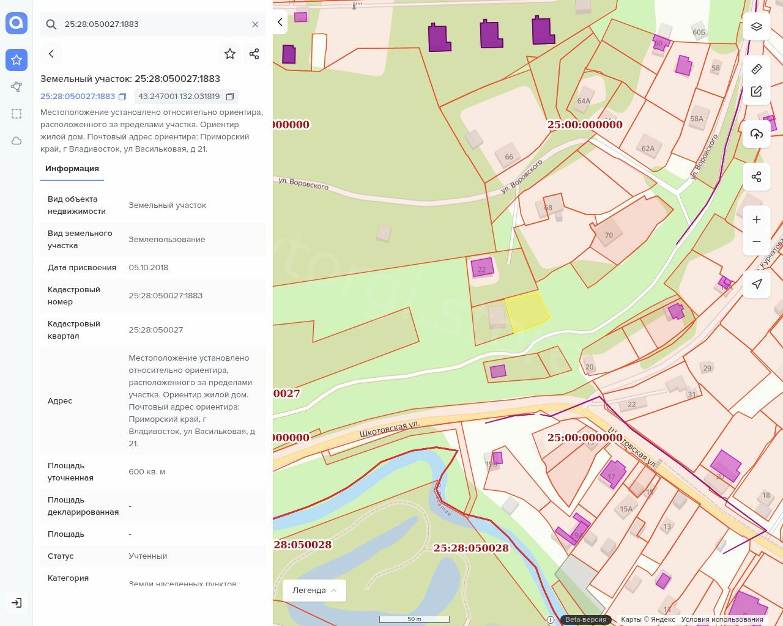783x626 pixels.
Task: Open the Информация tab
Action: coord(72,169)
